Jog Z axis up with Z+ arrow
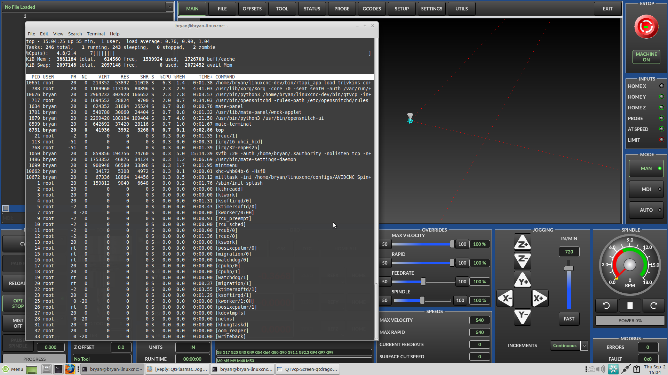668x375 pixels. (522, 242)
